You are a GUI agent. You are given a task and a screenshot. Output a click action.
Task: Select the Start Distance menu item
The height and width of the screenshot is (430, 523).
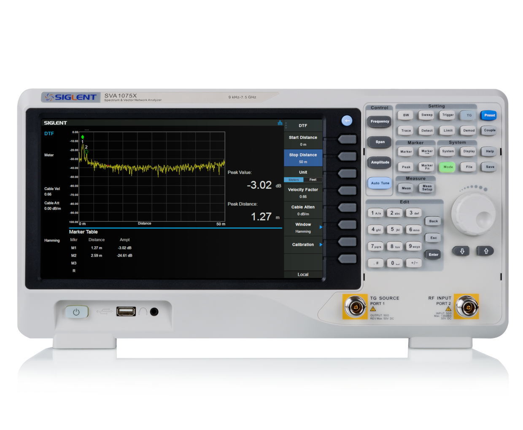[303, 140]
